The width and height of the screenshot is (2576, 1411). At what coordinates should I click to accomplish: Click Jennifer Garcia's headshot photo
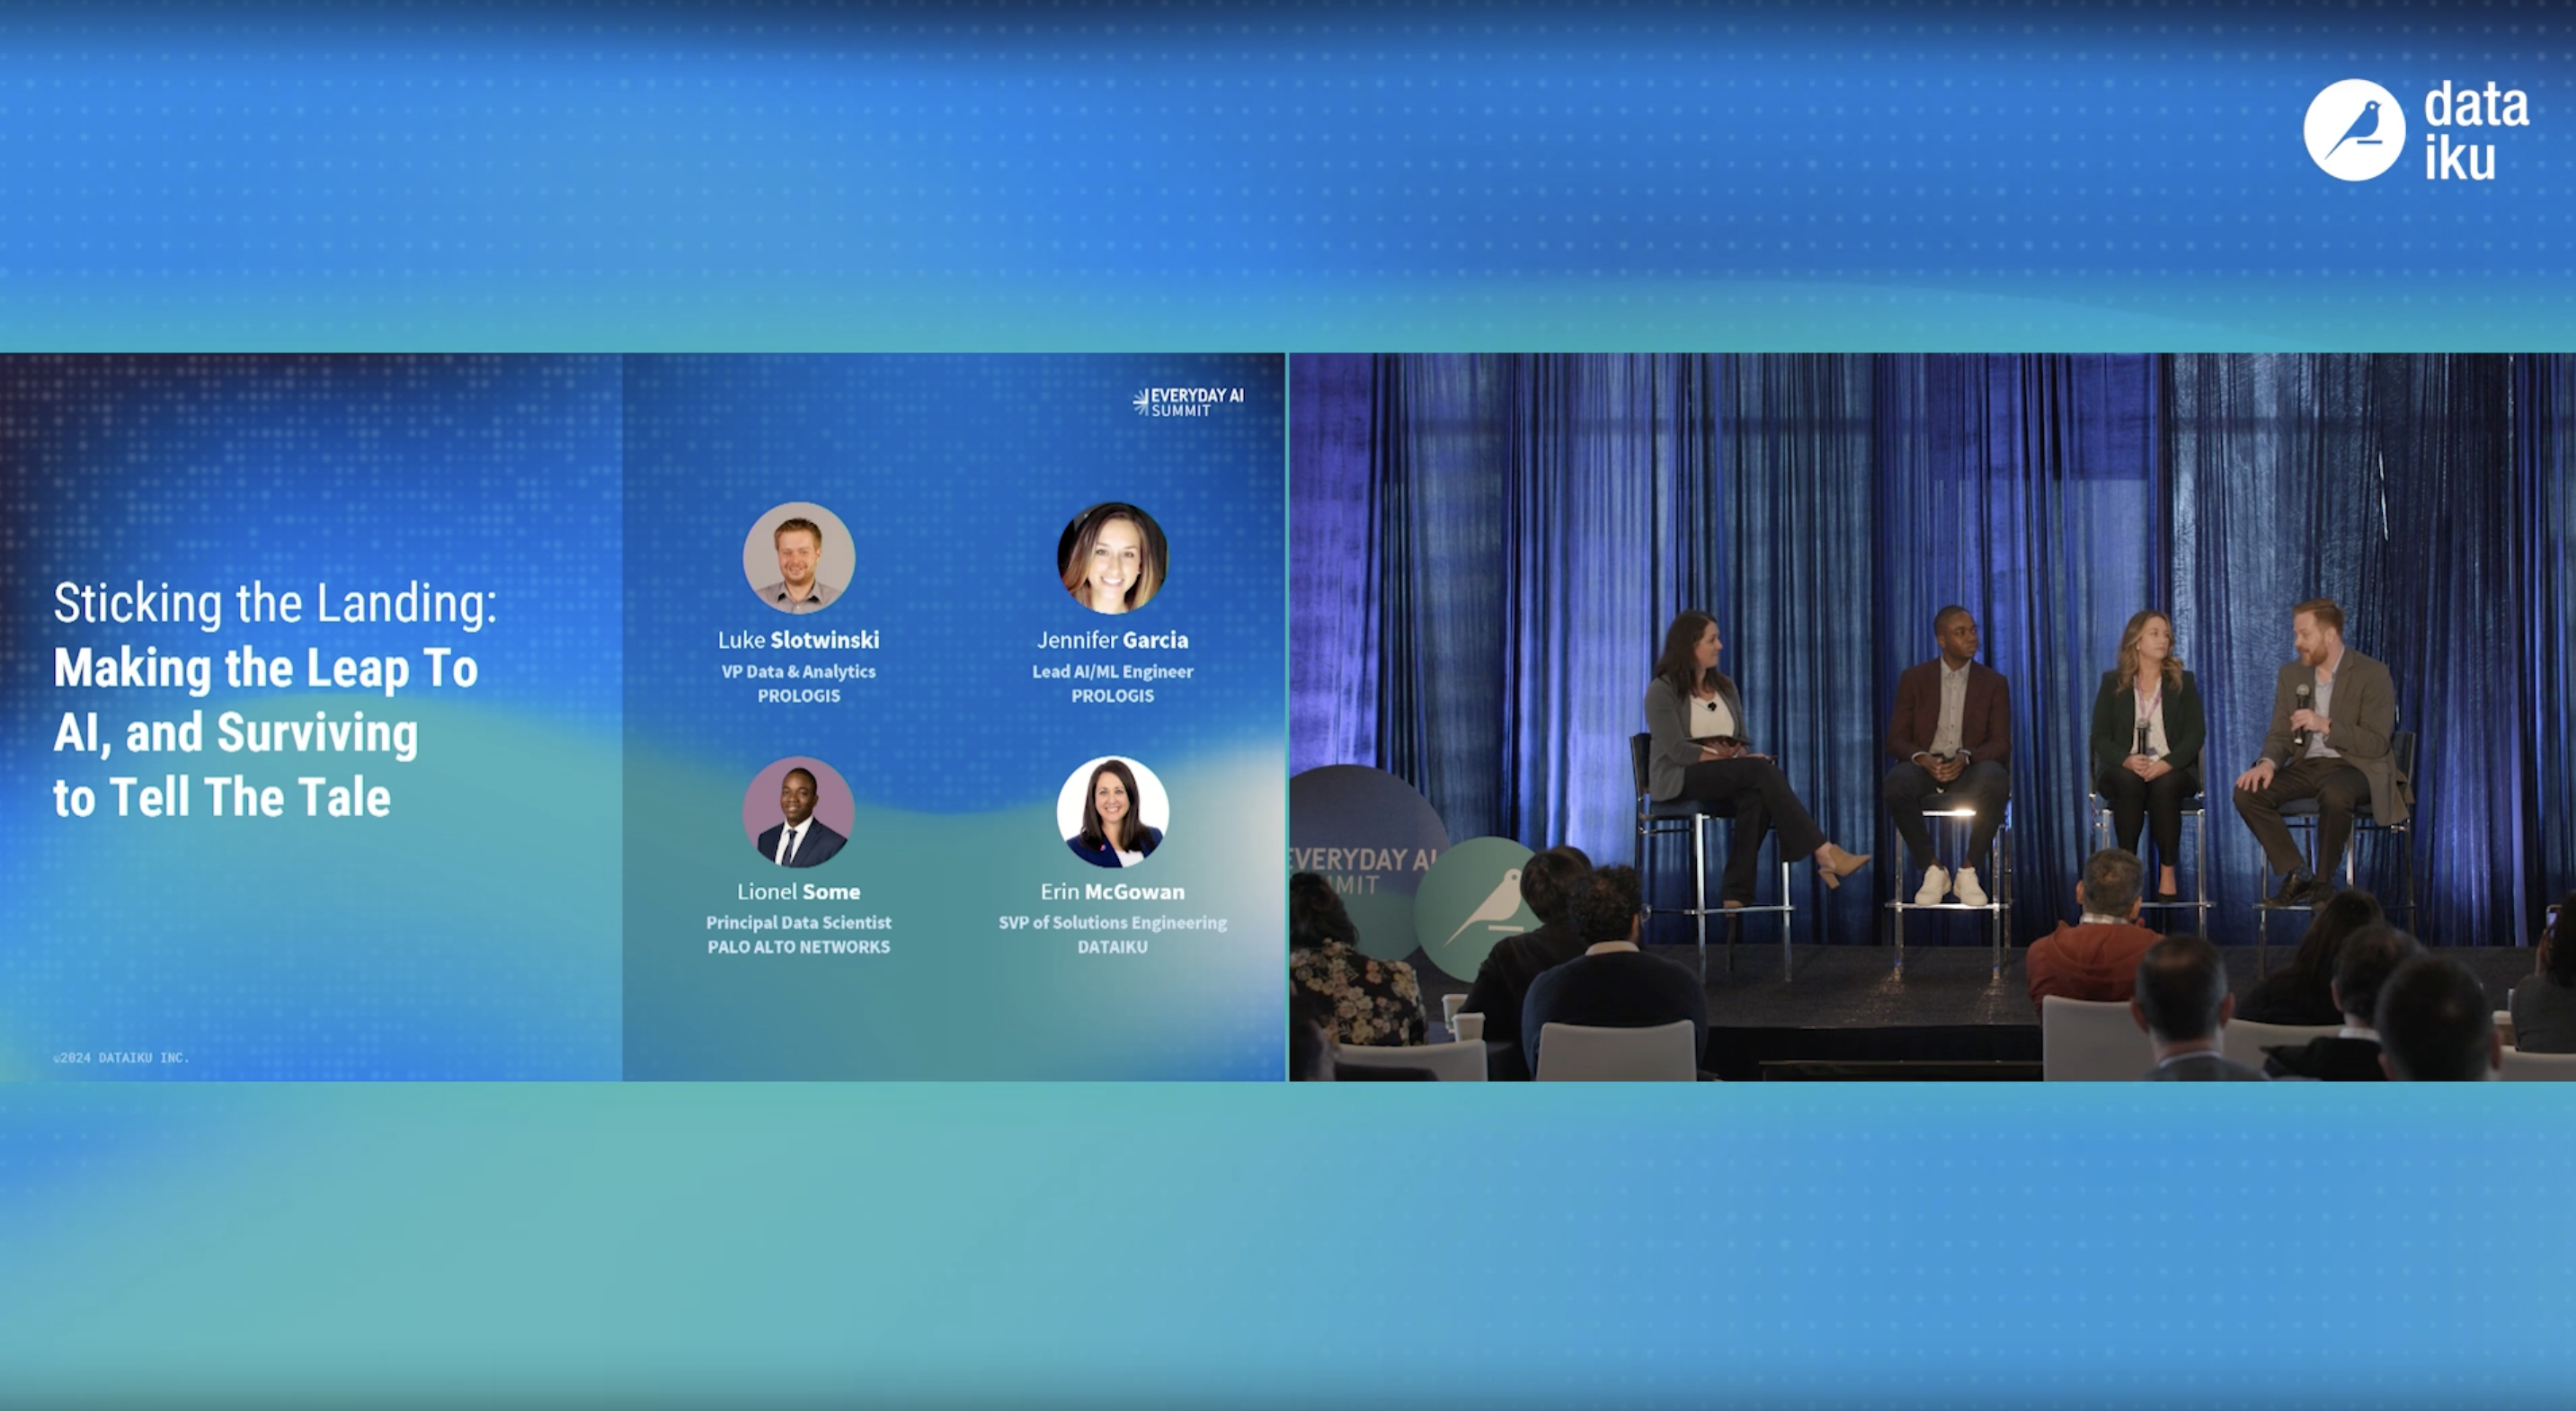(x=1112, y=558)
